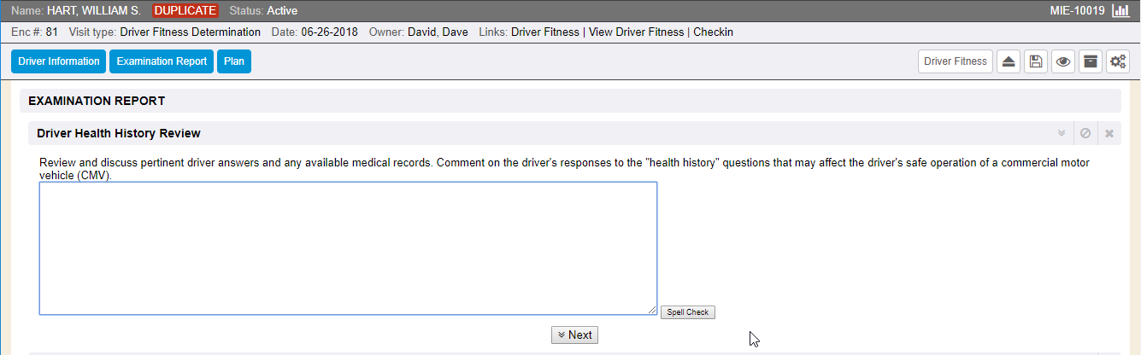Screen dimensions: 1141x355
Task: Click the bar chart icon beside MIE-10019
Action: pyautogui.click(x=1120, y=11)
